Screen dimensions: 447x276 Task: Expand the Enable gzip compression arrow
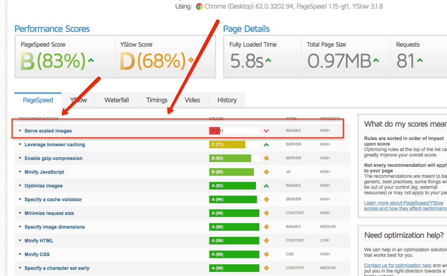coord(20,158)
